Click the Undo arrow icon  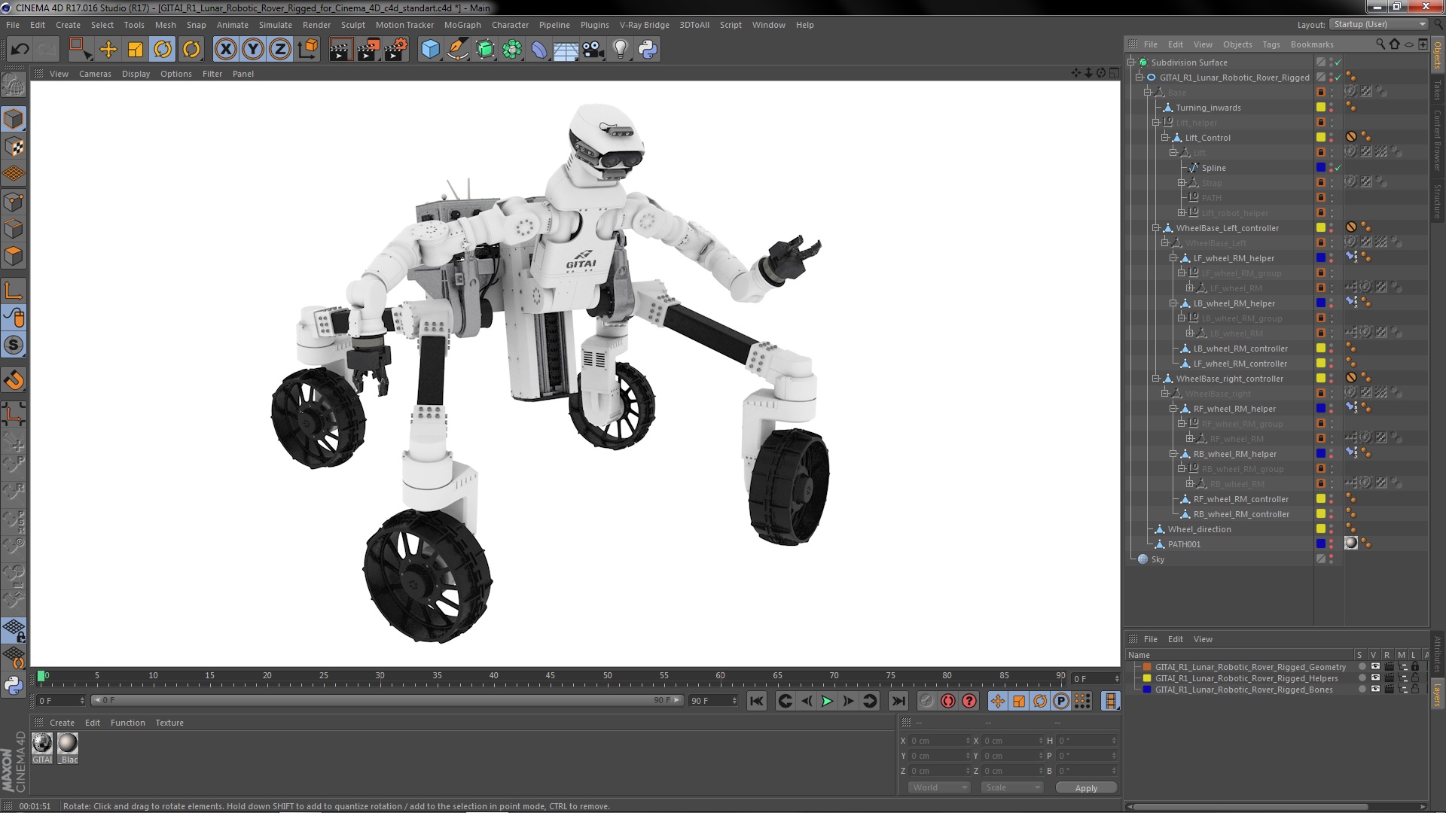click(x=20, y=50)
